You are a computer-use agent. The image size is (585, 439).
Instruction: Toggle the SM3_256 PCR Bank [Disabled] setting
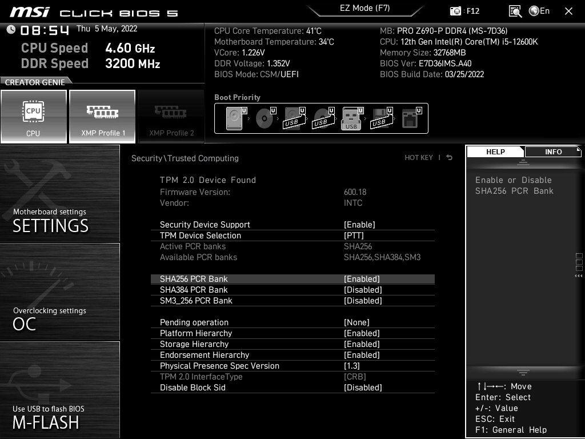tap(292, 301)
